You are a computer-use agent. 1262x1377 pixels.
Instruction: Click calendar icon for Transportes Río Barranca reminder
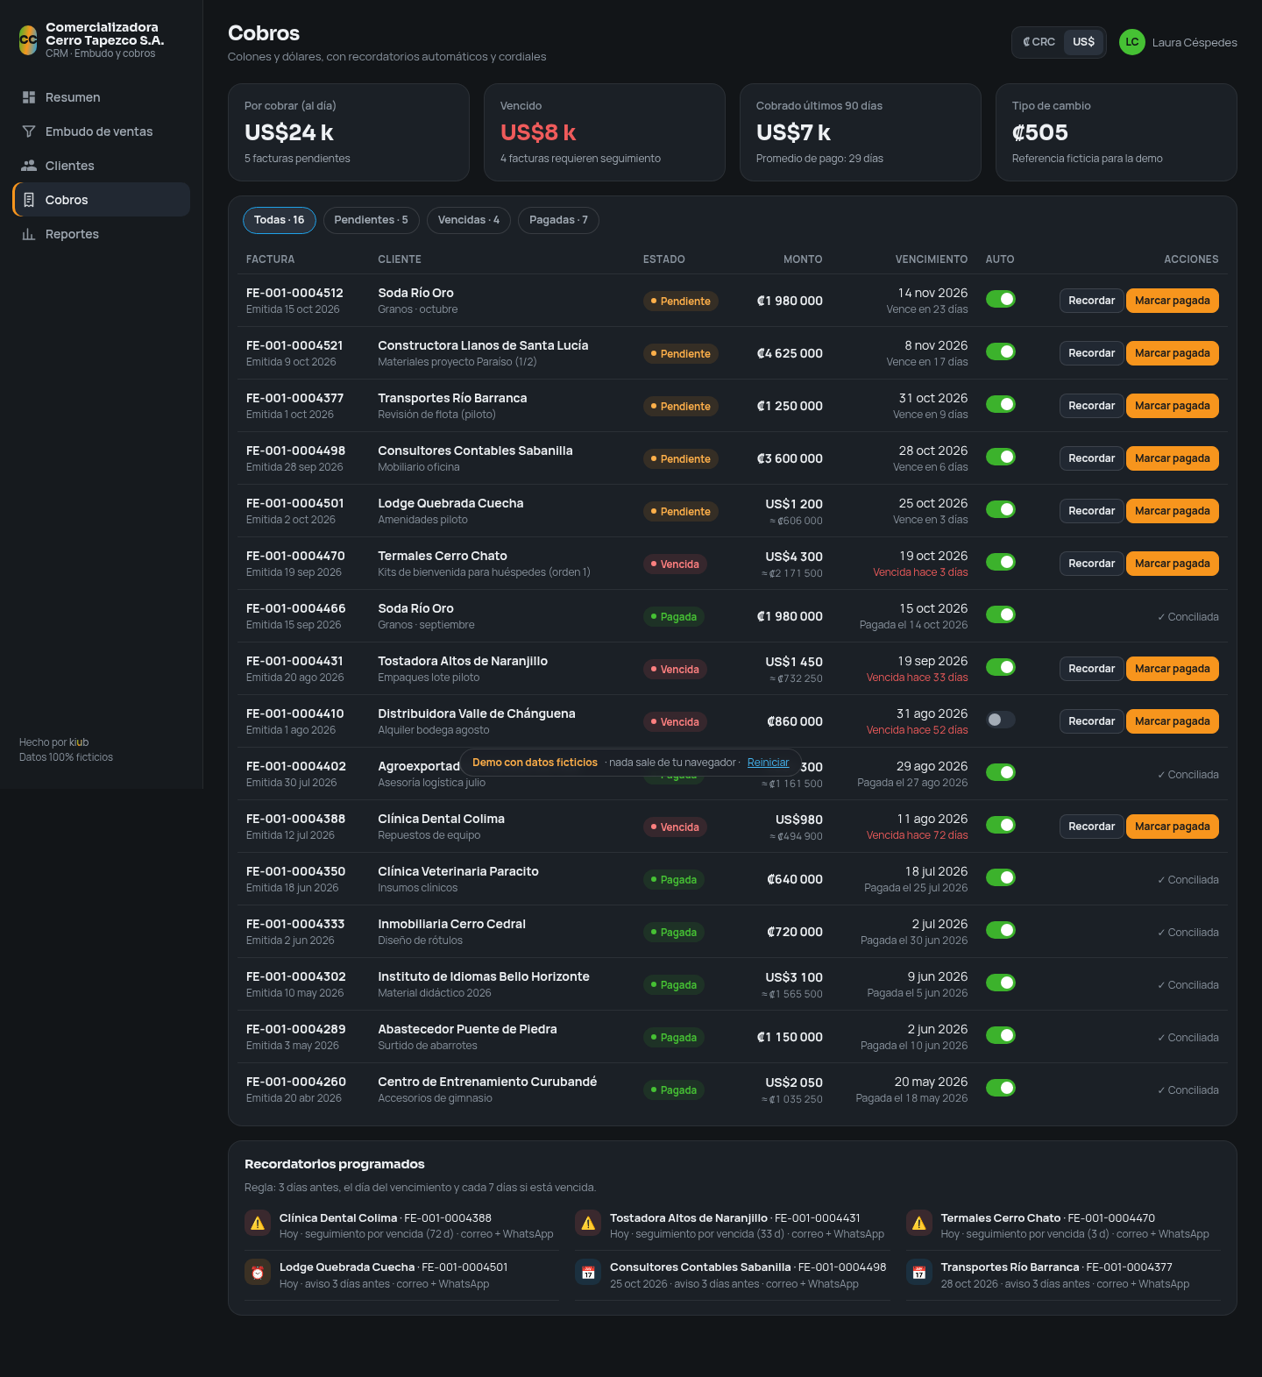point(919,1273)
